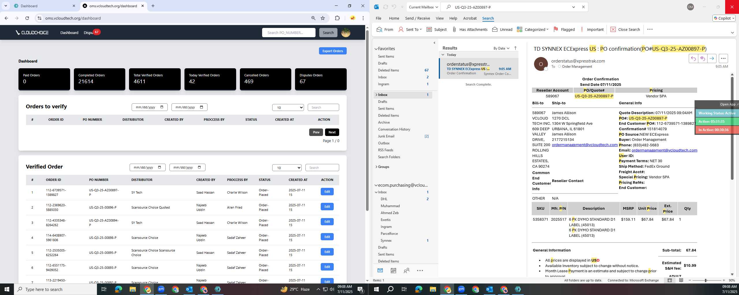Bookmark the page with Chrome star icon
This screenshot has width=739, height=295.
click(323, 18)
